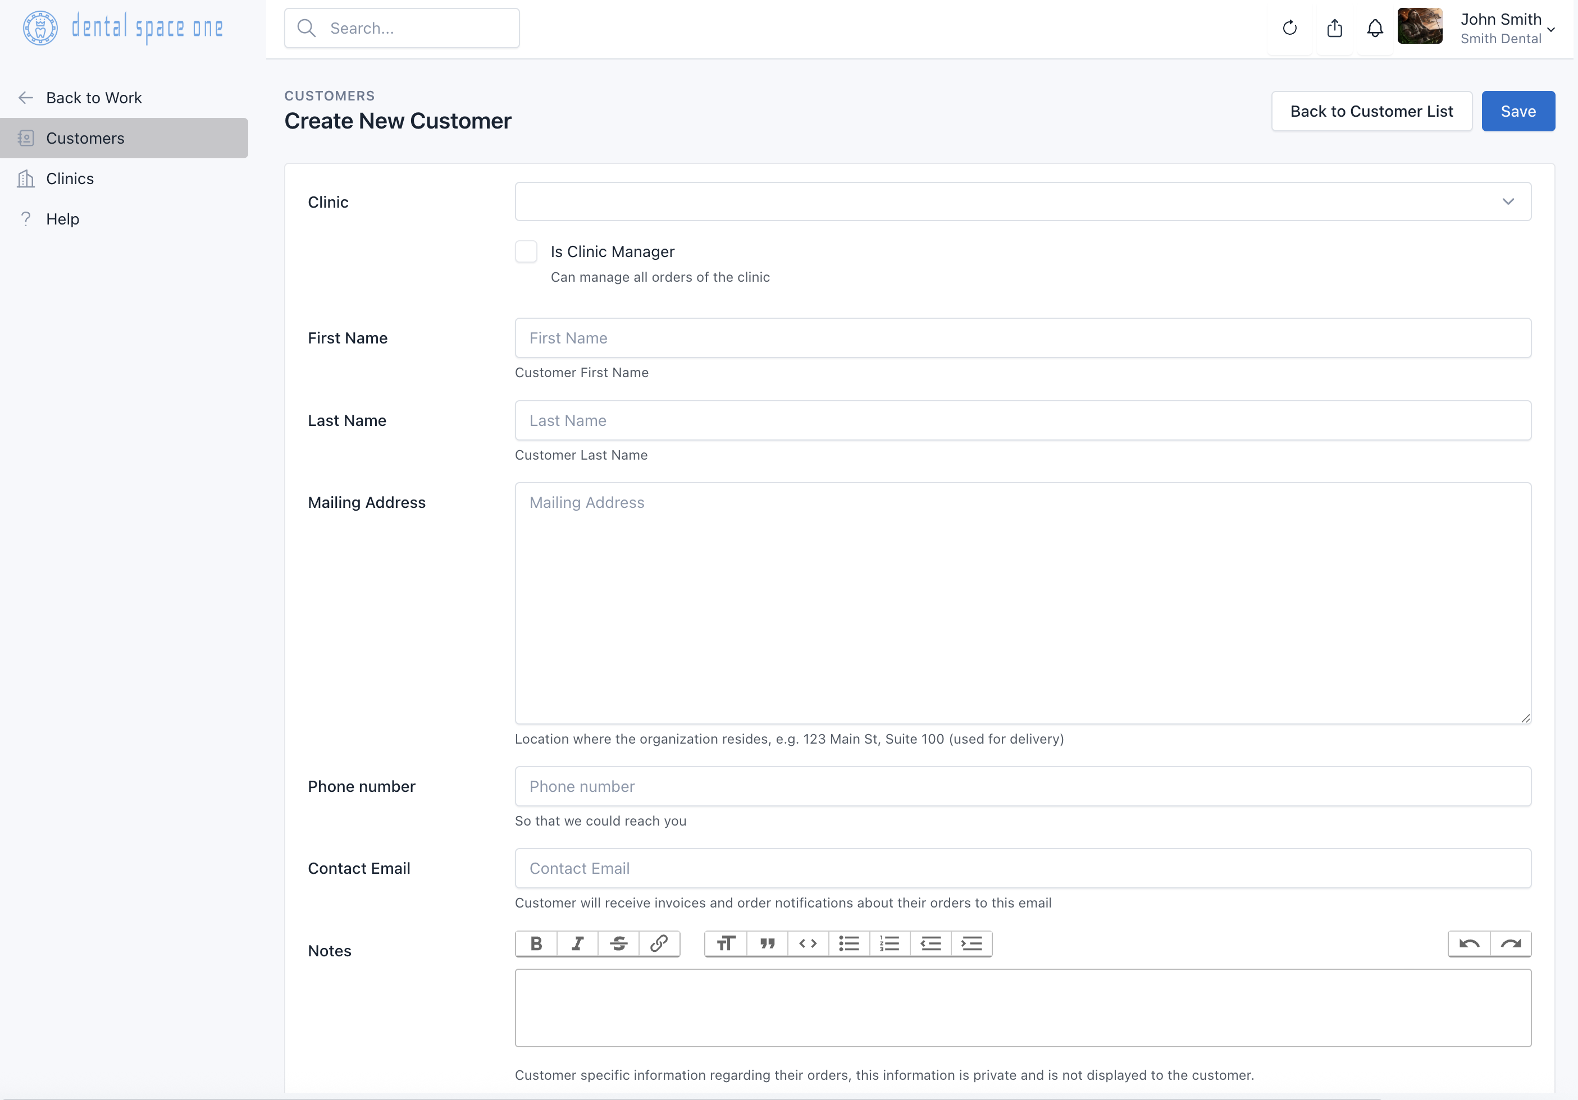This screenshot has width=1578, height=1100.
Task: Apply strikethrough in Notes editor toolbar
Action: pos(618,943)
